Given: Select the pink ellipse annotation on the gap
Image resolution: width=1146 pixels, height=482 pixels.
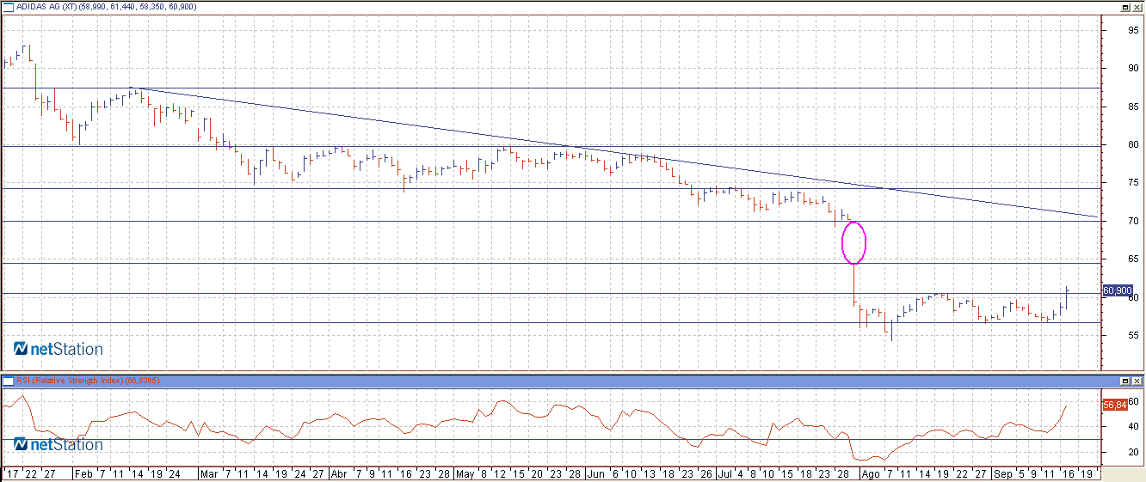Looking at the screenshot, I should tap(853, 242).
